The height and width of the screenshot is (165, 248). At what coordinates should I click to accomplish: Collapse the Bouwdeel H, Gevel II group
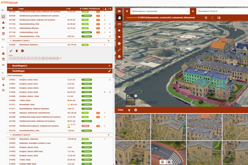click(11, 40)
